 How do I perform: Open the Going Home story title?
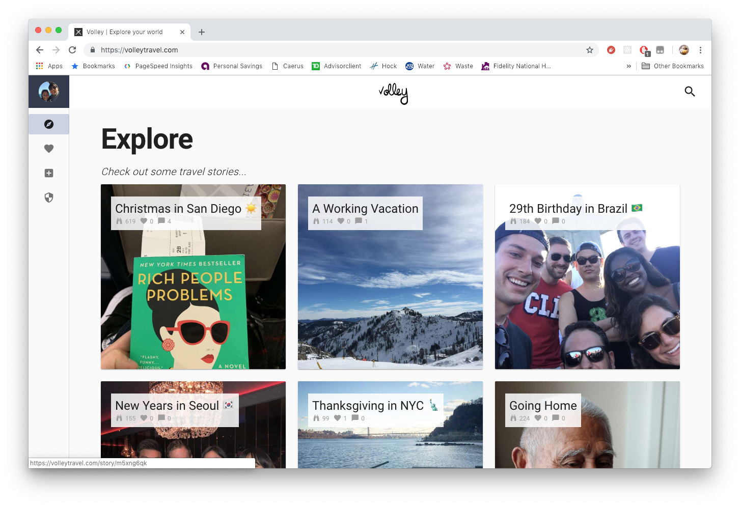point(543,406)
